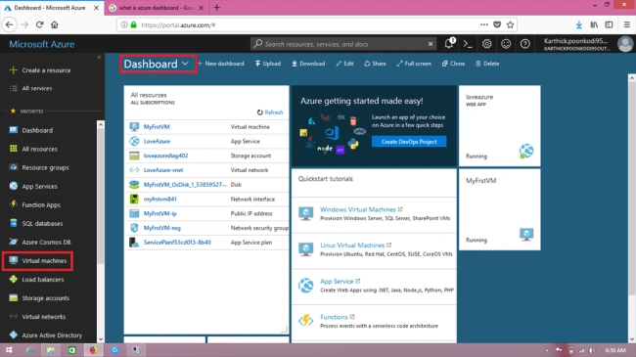Open Virtual networks from the sidebar
Viewport: 636px width, 357px height.
(43, 317)
